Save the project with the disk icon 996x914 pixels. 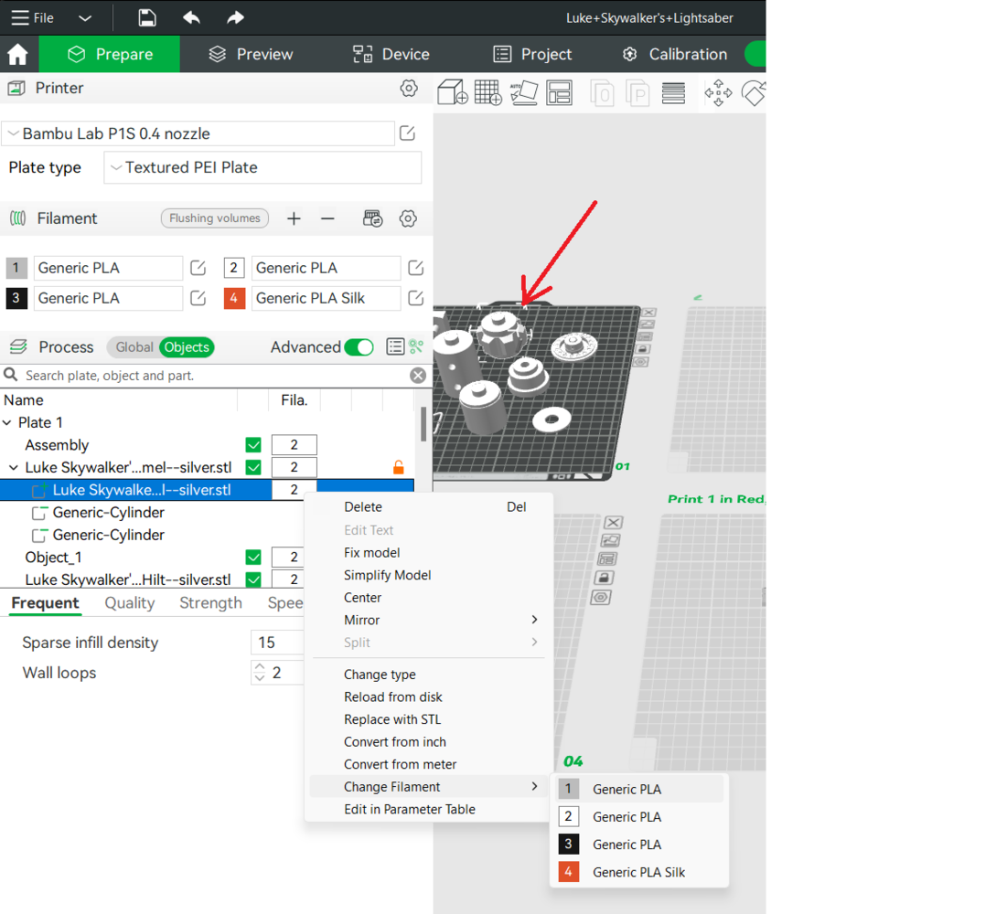pyautogui.click(x=146, y=17)
